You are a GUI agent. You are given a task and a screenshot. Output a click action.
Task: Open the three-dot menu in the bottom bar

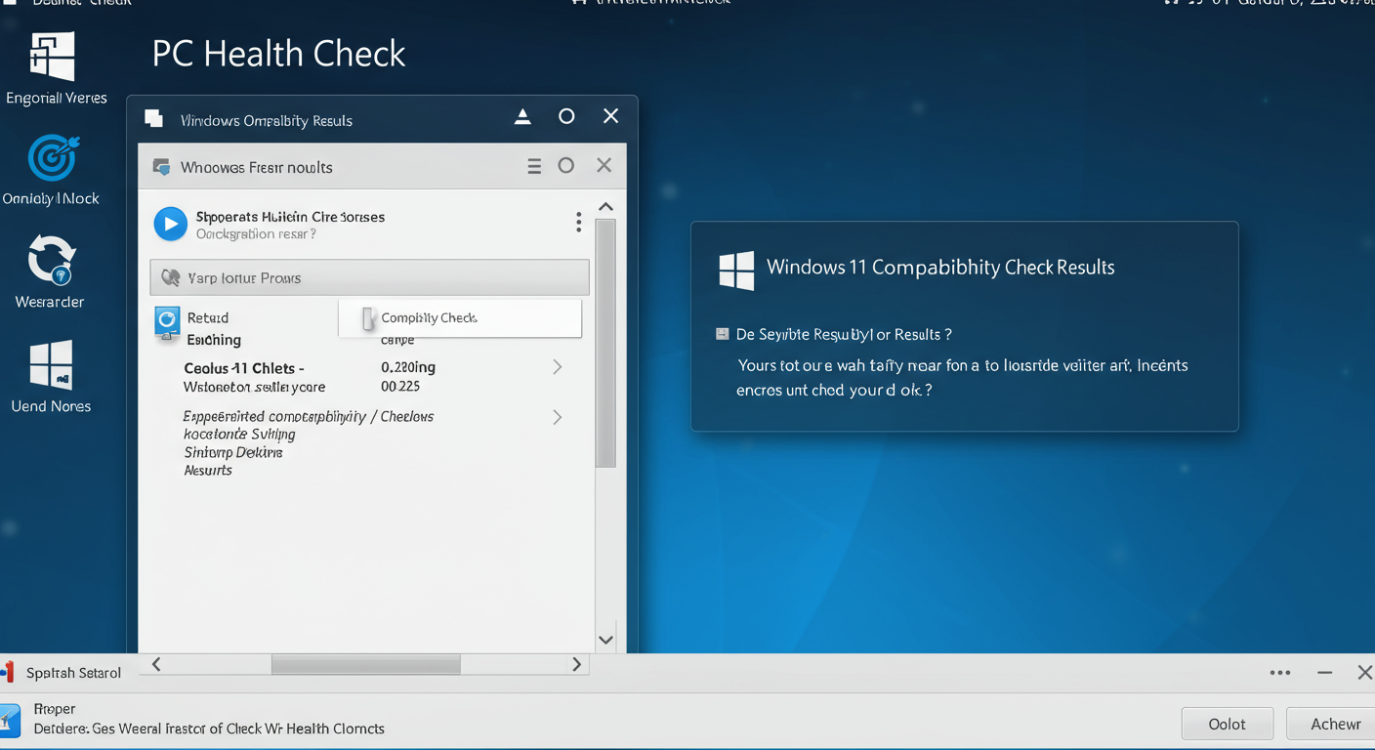1280,673
